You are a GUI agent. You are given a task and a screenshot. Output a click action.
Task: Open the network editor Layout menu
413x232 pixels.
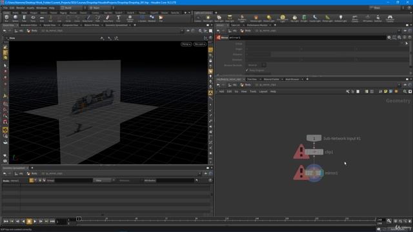[x=263, y=92]
